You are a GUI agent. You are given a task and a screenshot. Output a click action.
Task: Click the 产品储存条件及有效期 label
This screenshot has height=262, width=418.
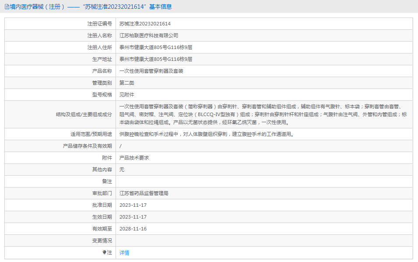88,146
